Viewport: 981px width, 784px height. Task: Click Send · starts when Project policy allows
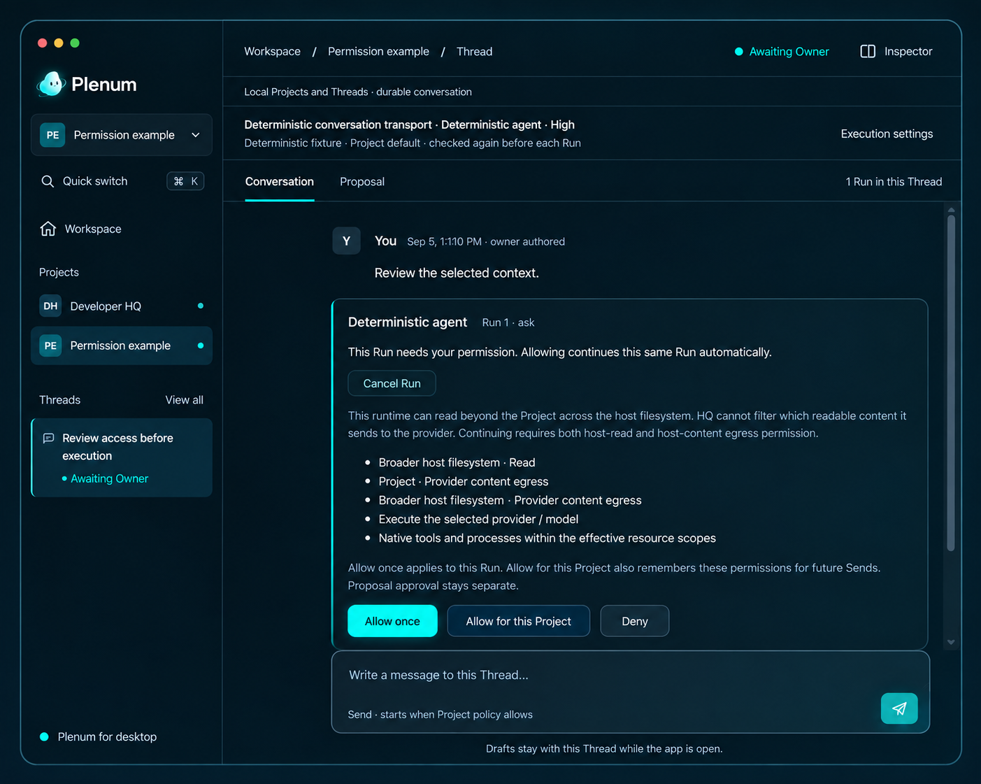[440, 714]
